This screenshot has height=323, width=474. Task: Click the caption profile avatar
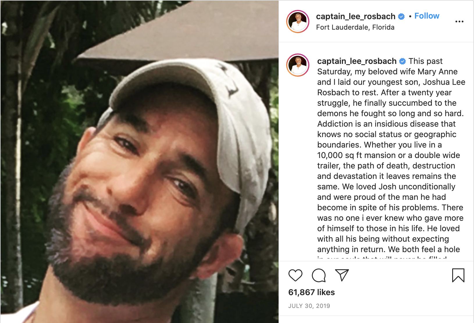tap(298, 65)
